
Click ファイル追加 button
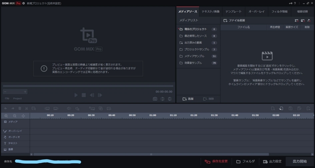234,21
